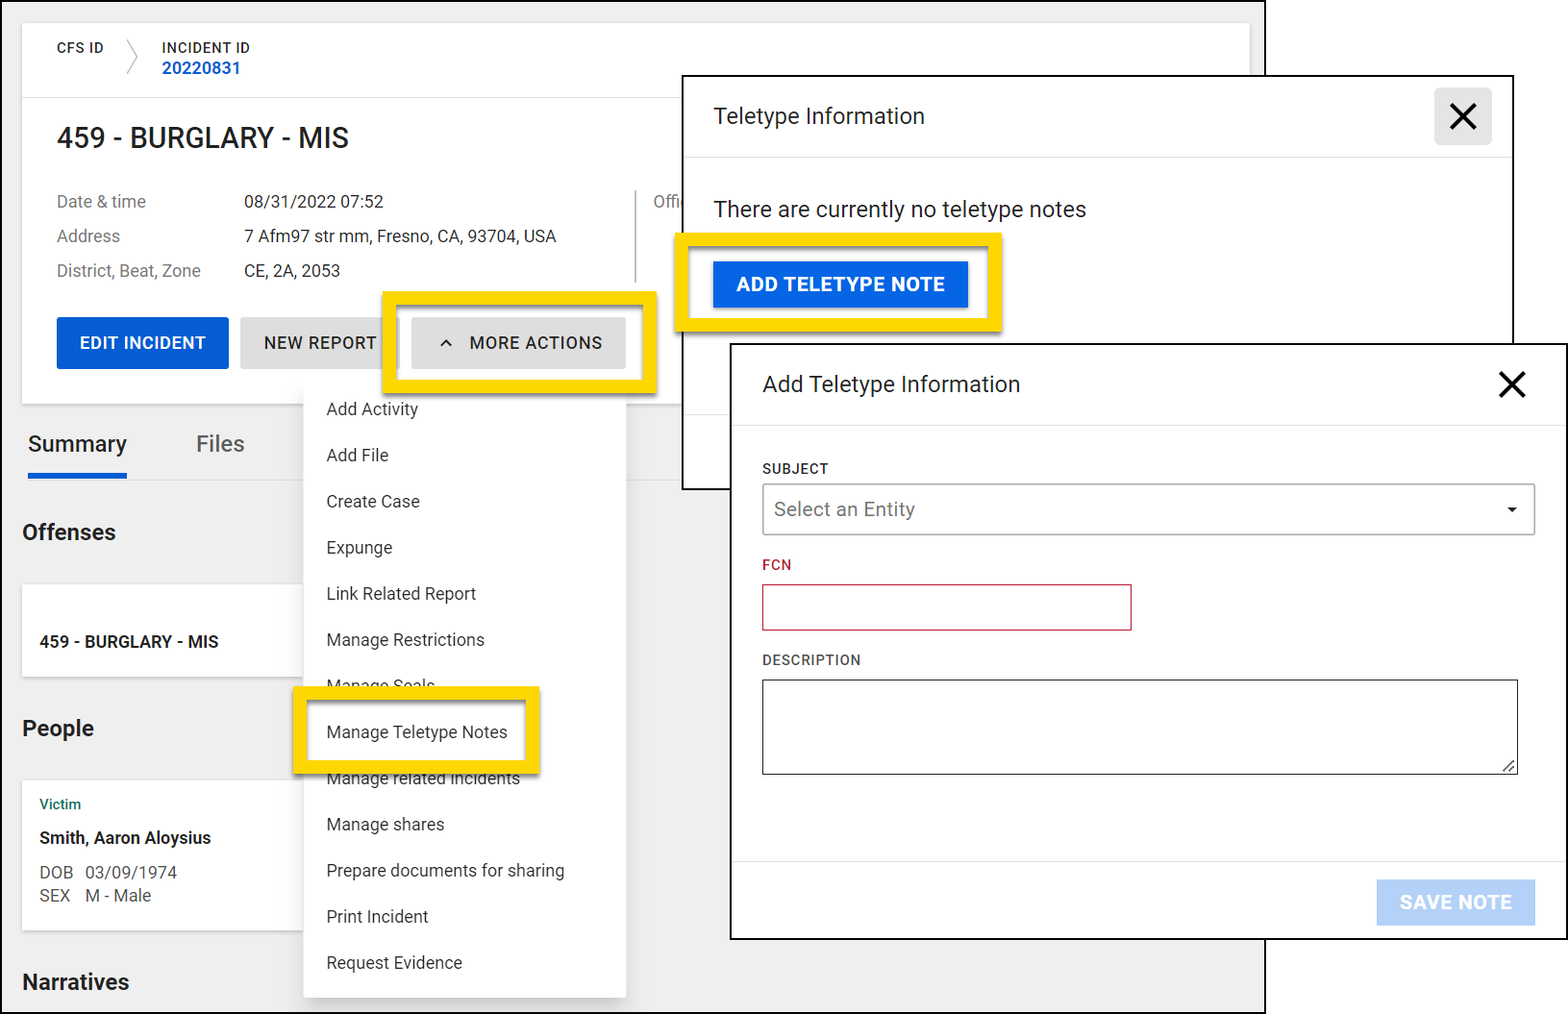Close the Teletype Information dialog
This screenshot has height=1014, width=1568.
click(x=1462, y=116)
